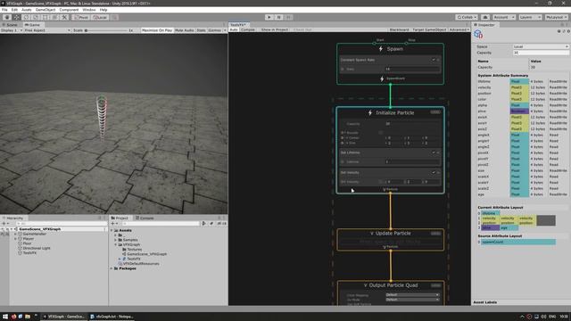Image resolution: width=571 pixels, height=321 pixels.
Task: Toggle Auto compile in VFX Graph
Action: (234, 29)
